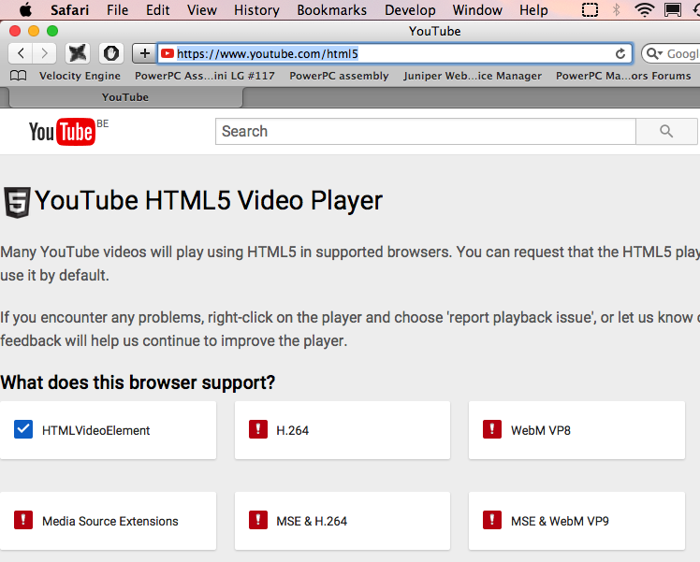Show bookmarks with the open book icon
700x562 pixels.
point(19,76)
